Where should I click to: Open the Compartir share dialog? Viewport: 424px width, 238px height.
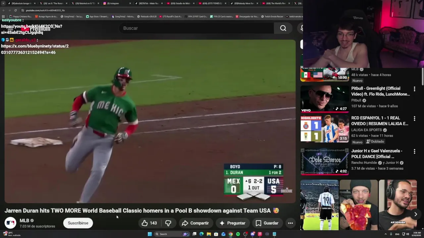pos(195,223)
